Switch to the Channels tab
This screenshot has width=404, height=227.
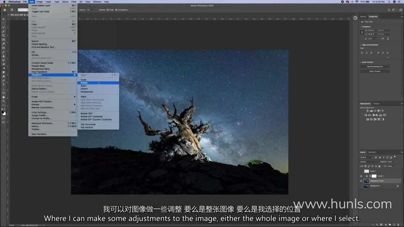pyautogui.click(x=372, y=152)
